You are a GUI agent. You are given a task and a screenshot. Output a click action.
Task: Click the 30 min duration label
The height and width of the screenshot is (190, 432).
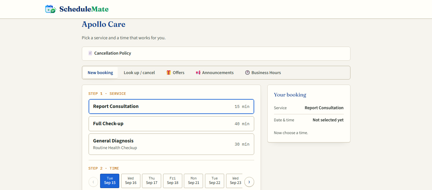pyautogui.click(x=242, y=144)
